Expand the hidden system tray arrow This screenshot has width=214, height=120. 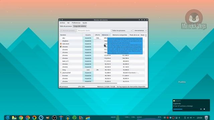click(194, 118)
